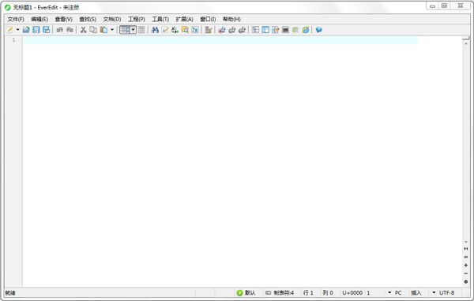This screenshot has width=474, height=301.
Task: Click the 就绪 ready status text
Action: point(10,293)
